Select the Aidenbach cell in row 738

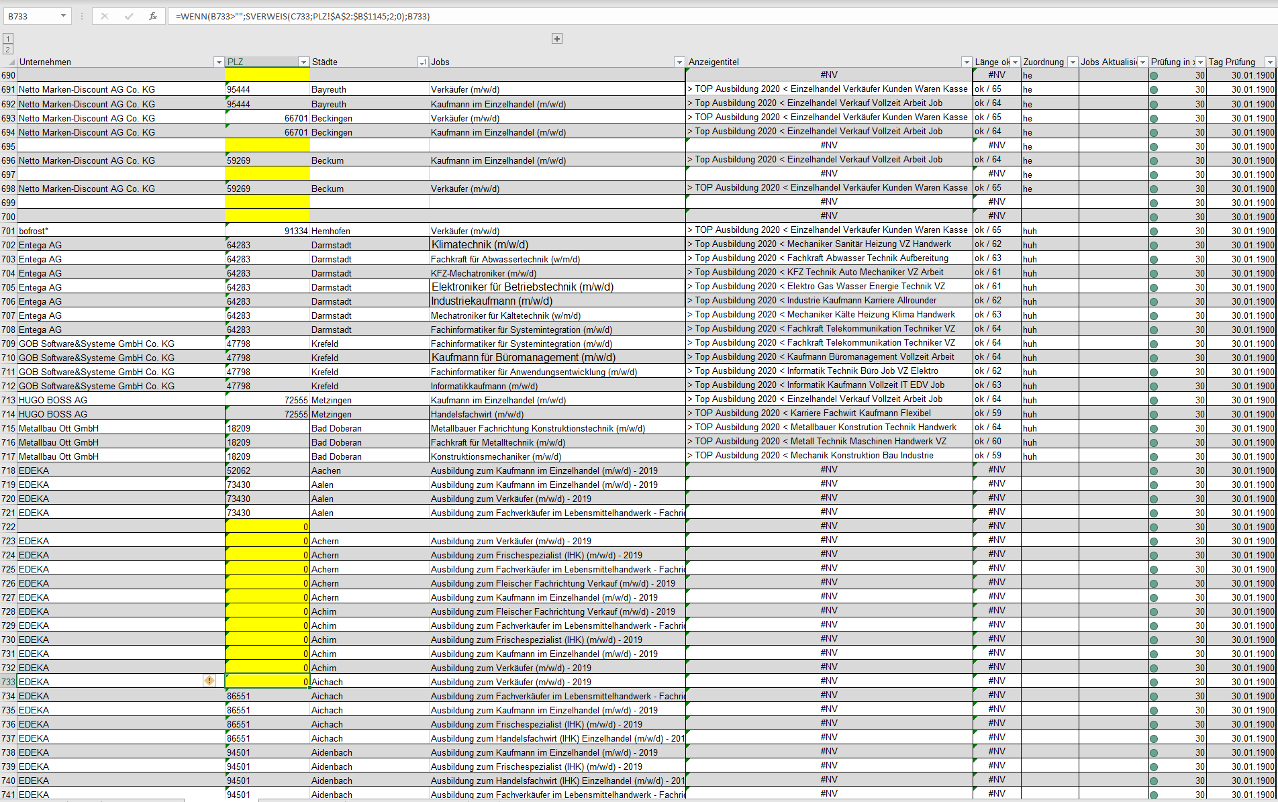pyautogui.click(x=369, y=752)
